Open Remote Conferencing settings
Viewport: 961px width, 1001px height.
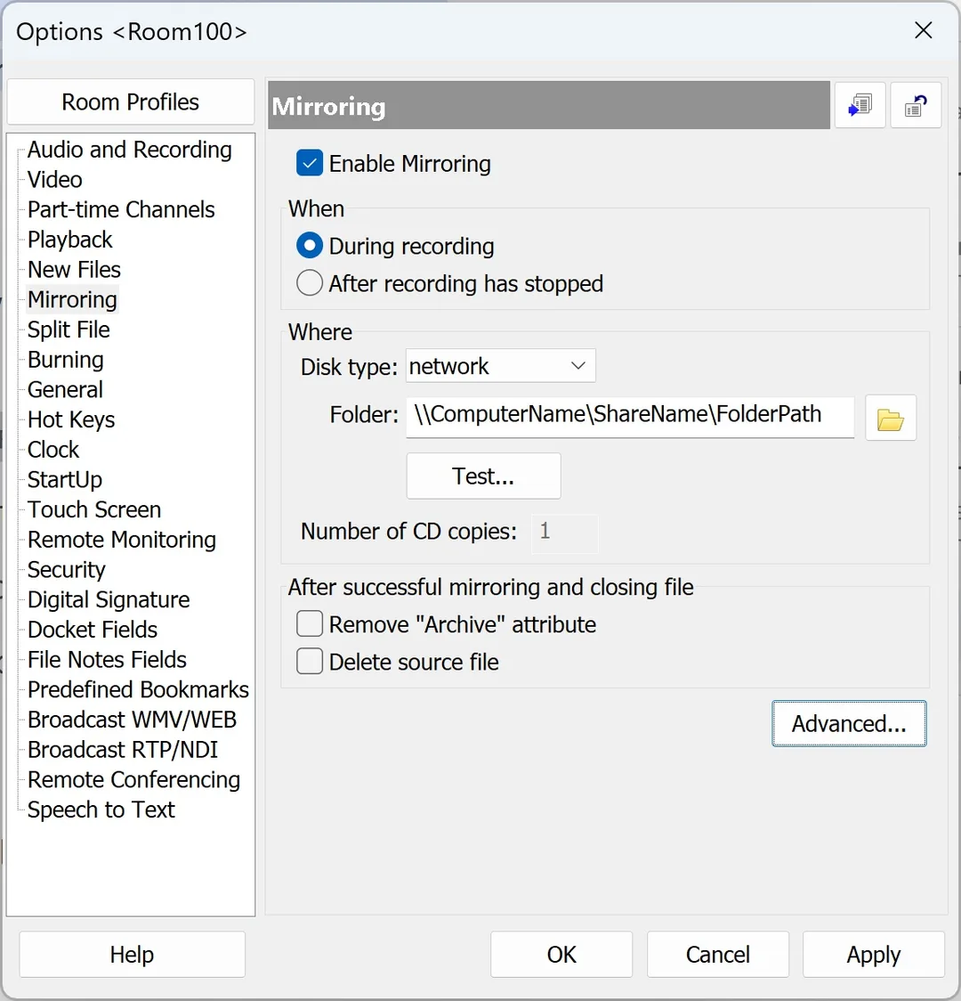coord(133,780)
